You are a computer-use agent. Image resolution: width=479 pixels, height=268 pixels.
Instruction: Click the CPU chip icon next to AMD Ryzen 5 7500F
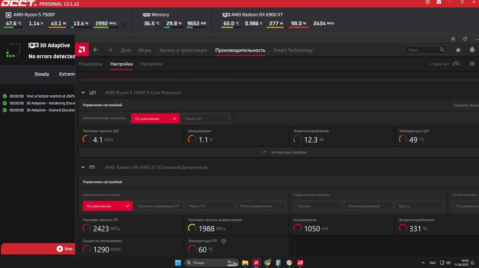(x=8, y=15)
